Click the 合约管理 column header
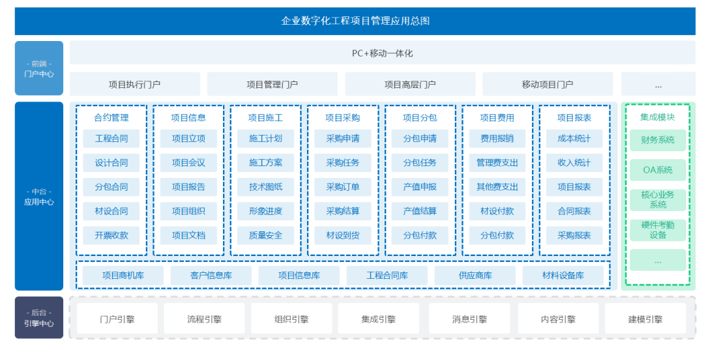 [111, 118]
